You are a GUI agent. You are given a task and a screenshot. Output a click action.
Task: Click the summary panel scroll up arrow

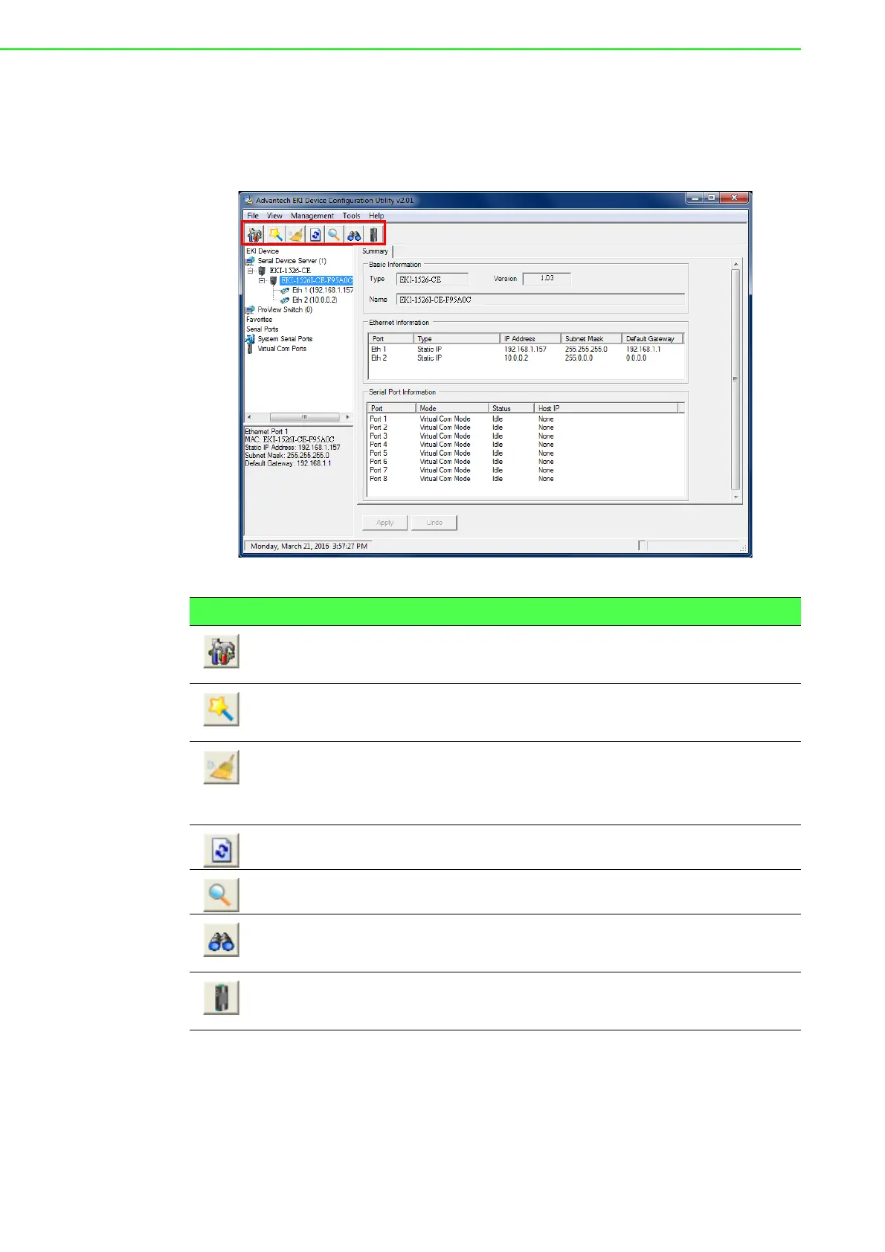point(736,265)
